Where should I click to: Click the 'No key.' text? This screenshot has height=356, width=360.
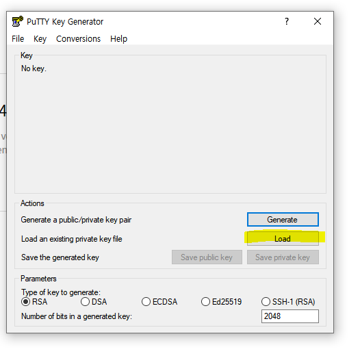coord(34,68)
